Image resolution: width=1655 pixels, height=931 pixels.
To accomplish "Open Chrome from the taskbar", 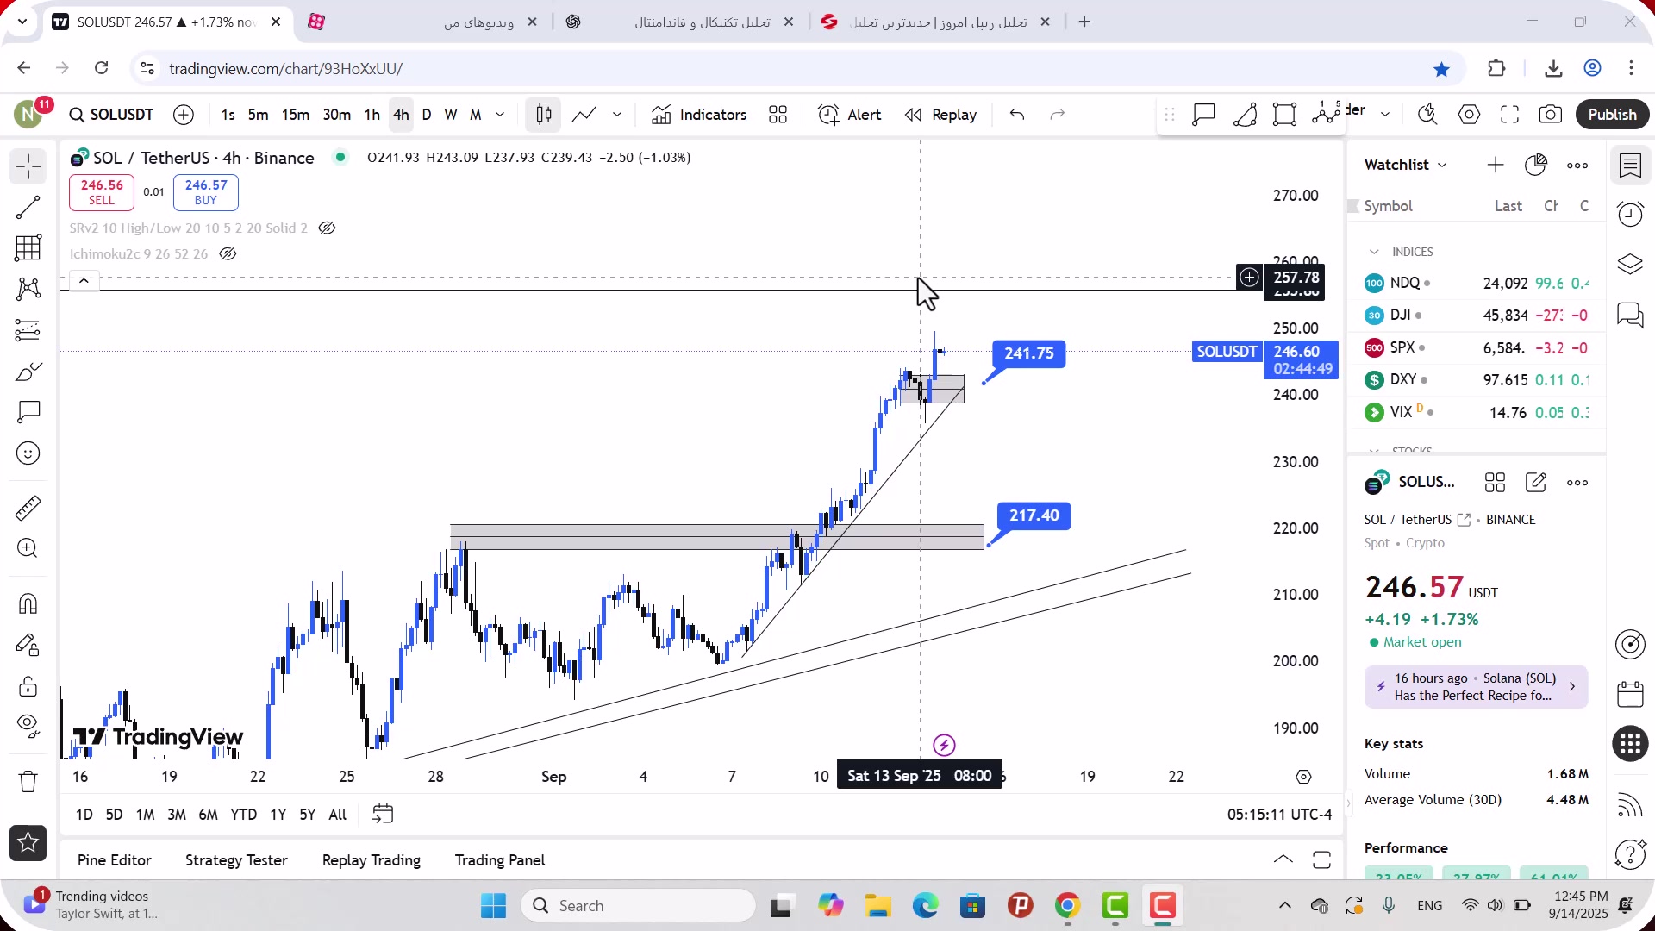I will click(1067, 905).
